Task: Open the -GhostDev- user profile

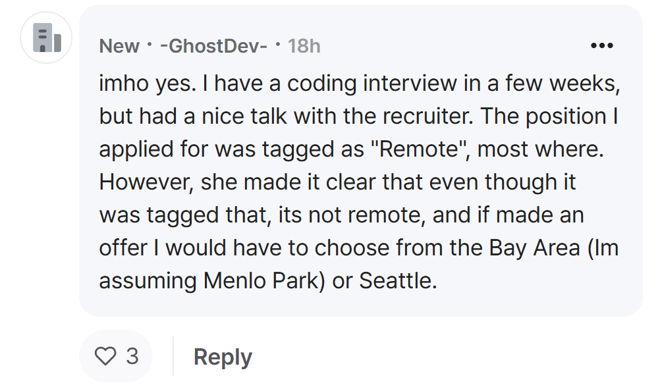Action: [214, 46]
